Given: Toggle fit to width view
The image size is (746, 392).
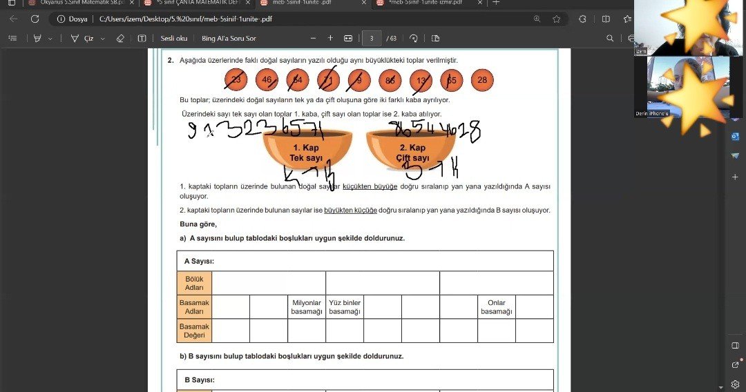Looking at the screenshot, I should pos(348,39).
